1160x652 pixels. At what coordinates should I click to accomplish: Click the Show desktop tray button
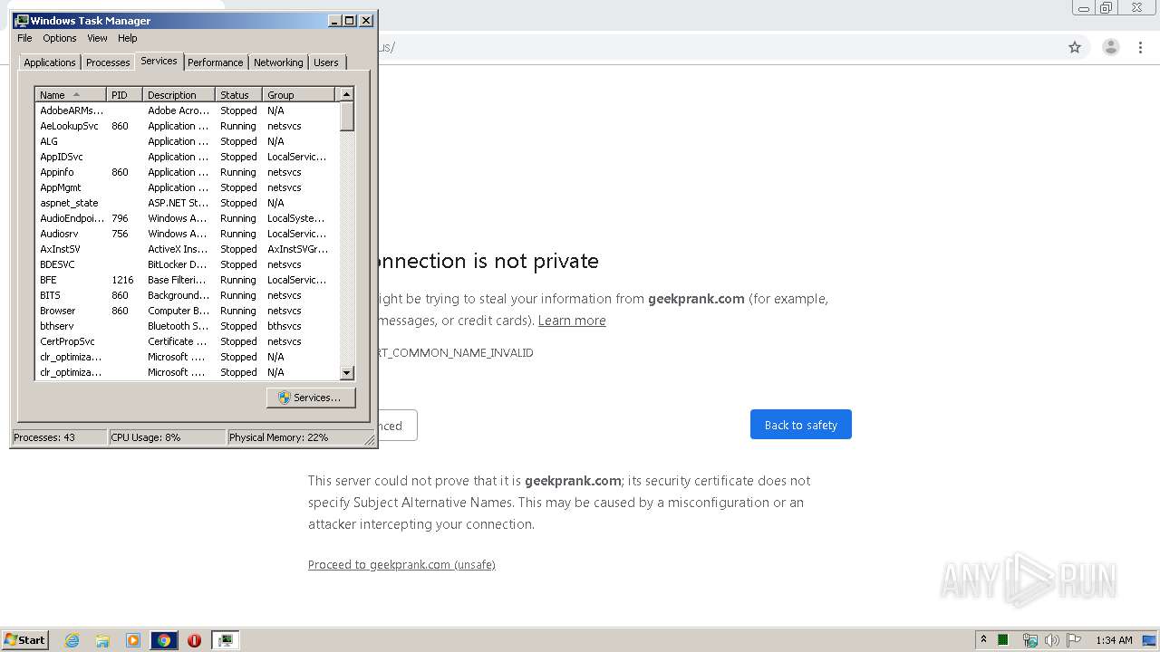[x=1150, y=640]
